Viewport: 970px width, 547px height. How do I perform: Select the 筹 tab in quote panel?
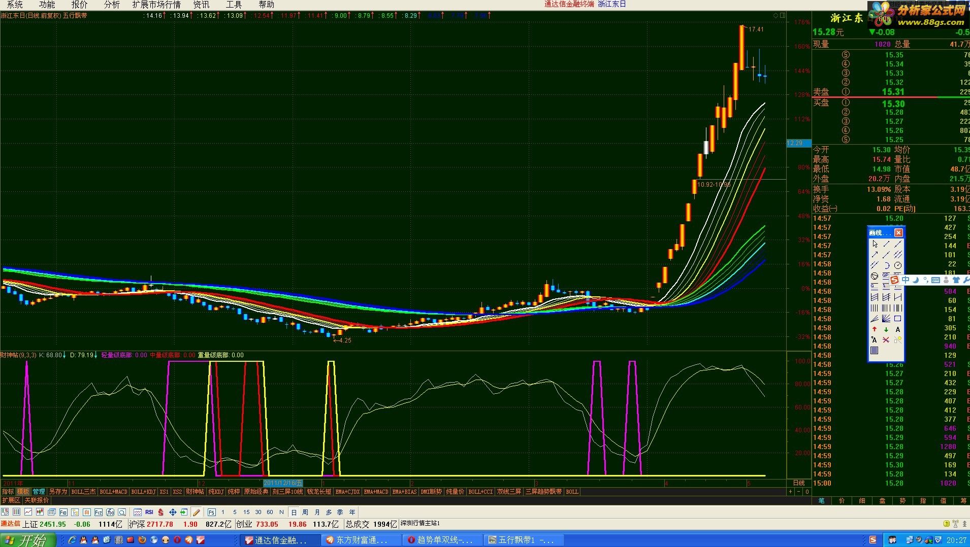(x=963, y=500)
